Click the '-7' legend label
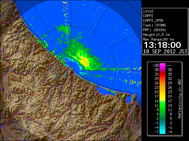The image size is (189, 141). click(157, 132)
